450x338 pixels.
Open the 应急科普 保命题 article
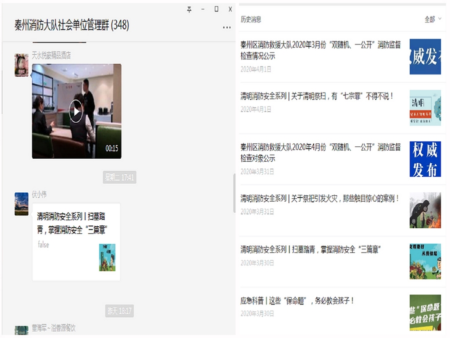297,300
